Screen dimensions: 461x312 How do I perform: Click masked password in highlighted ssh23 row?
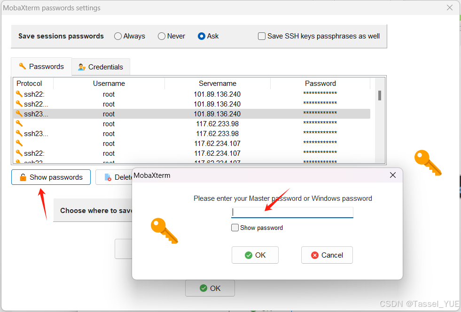point(320,113)
